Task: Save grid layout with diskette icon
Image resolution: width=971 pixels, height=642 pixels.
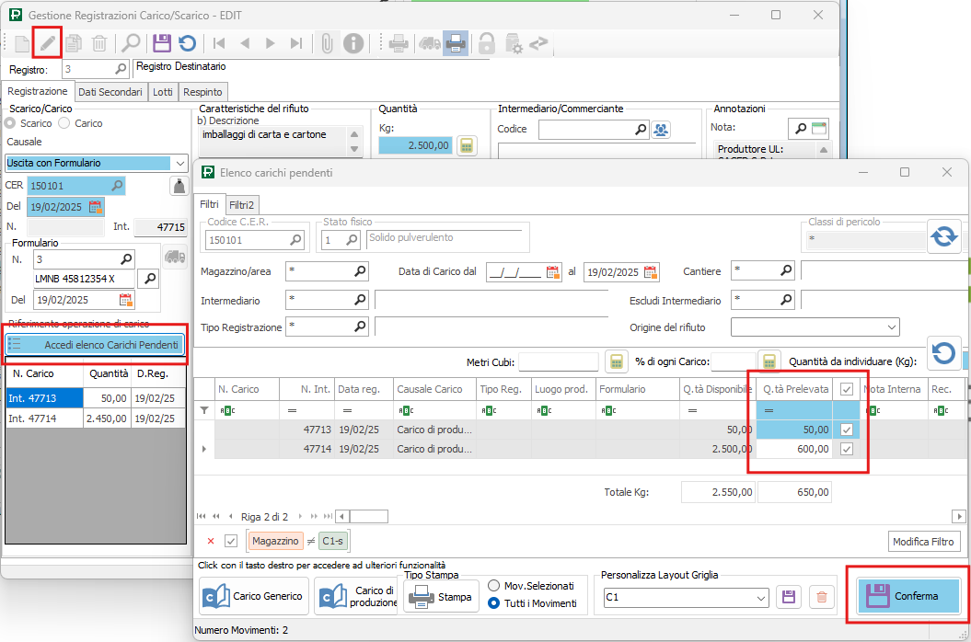Action: tap(788, 597)
